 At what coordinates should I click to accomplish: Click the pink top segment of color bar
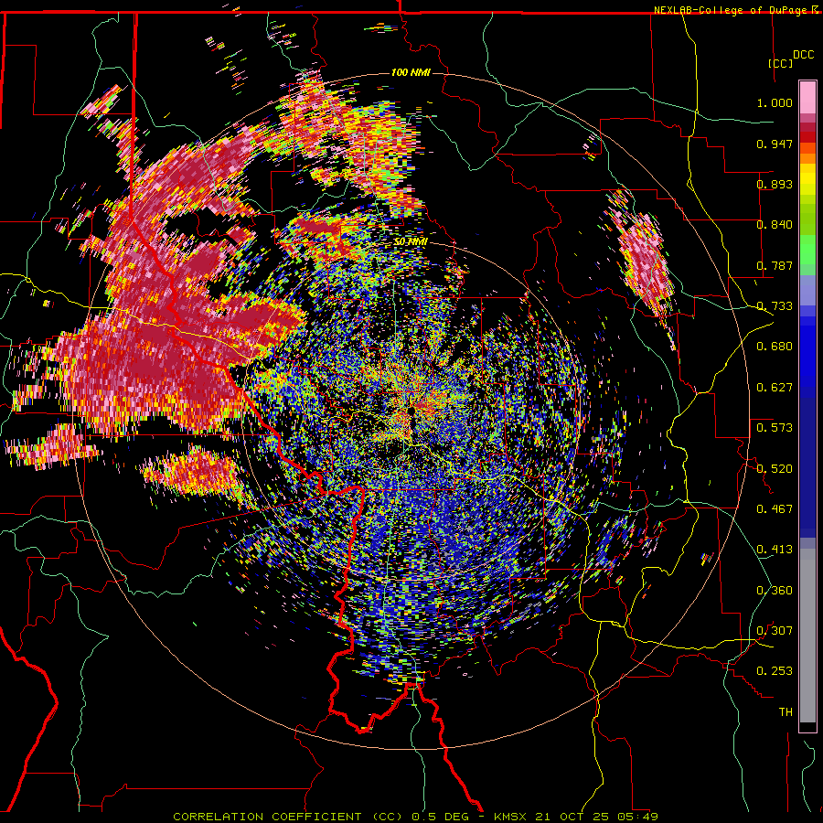pyautogui.click(x=807, y=97)
